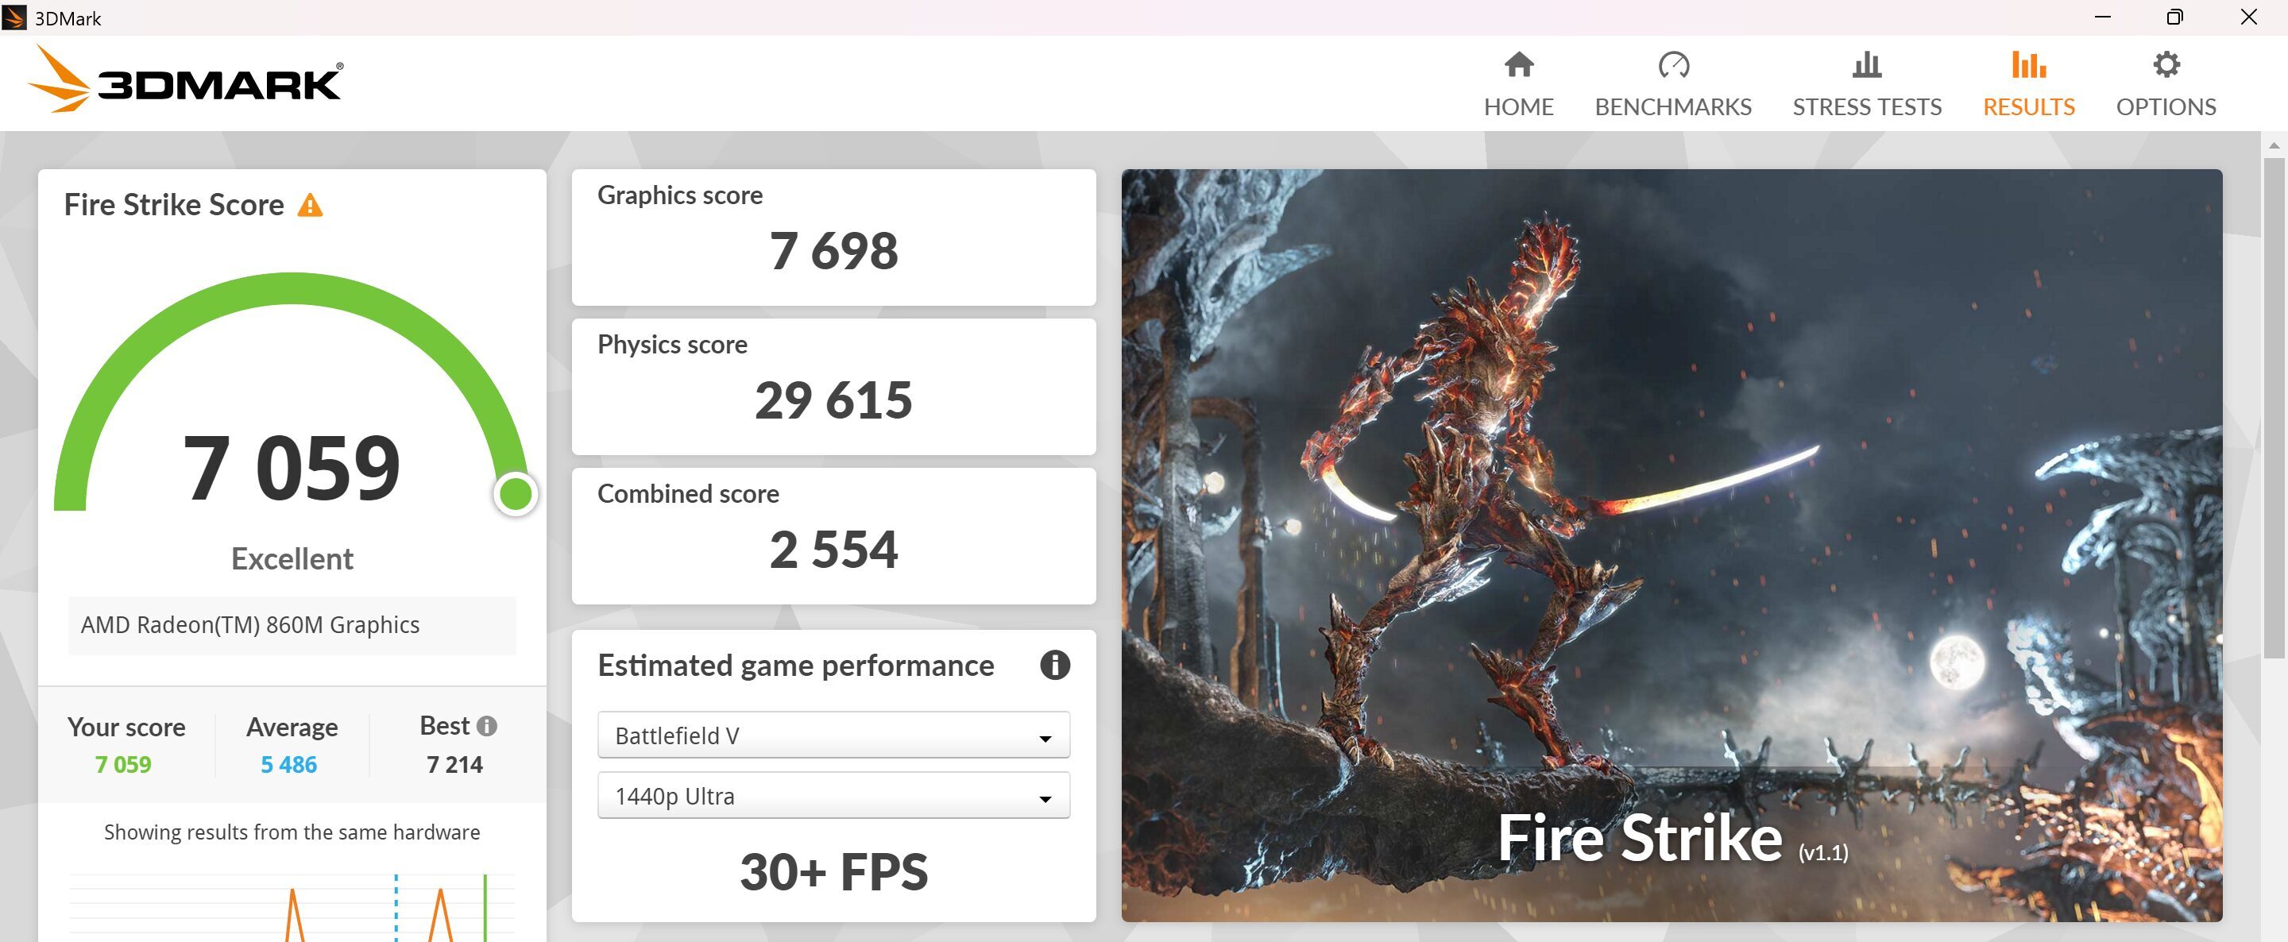Switch to Stress Tests
Viewport: 2288px width, 942px height.
click(1866, 83)
